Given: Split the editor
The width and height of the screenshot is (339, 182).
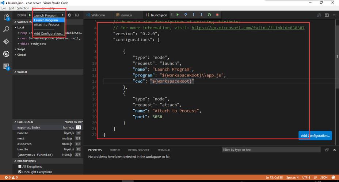Looking at the screenshot, I should [x=327, y=15].
